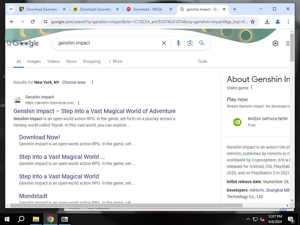This screenshot has height=225, width=300.
Task: Select the Images search tab
Action: [34, 62]
